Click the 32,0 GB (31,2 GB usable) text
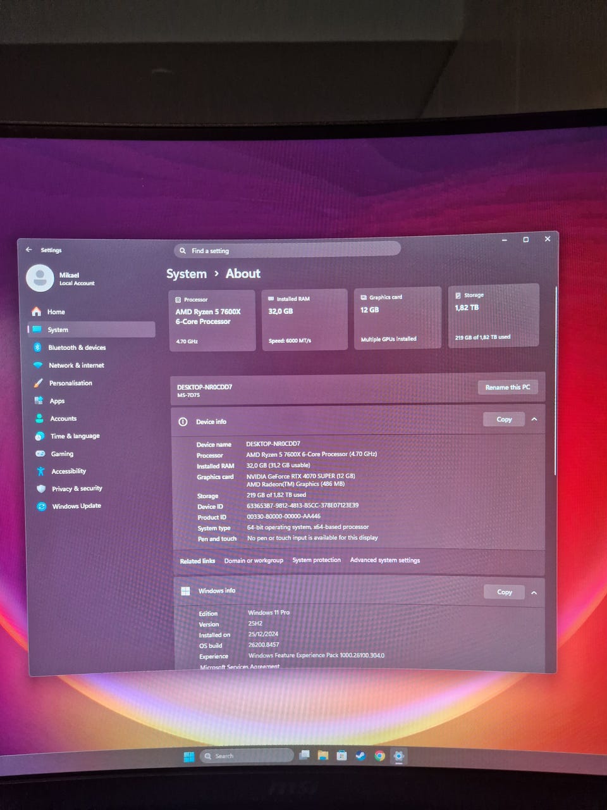Viewport: 607px width, 810px height. 278,465
